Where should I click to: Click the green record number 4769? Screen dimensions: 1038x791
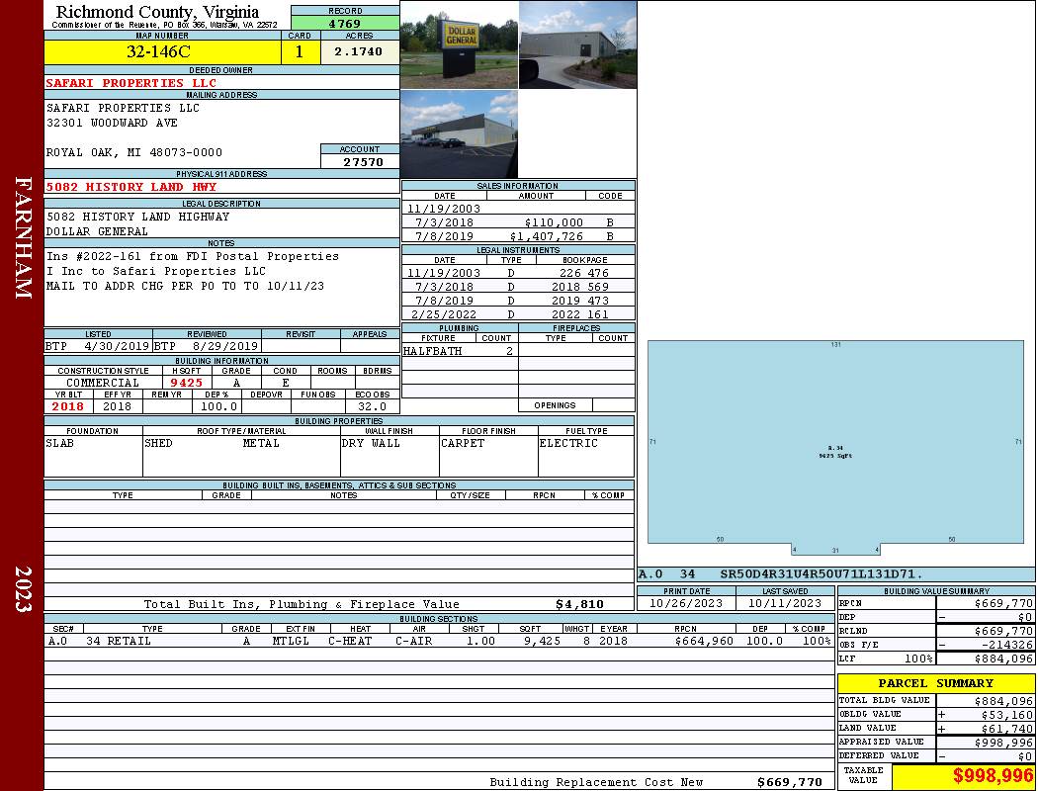345,24
